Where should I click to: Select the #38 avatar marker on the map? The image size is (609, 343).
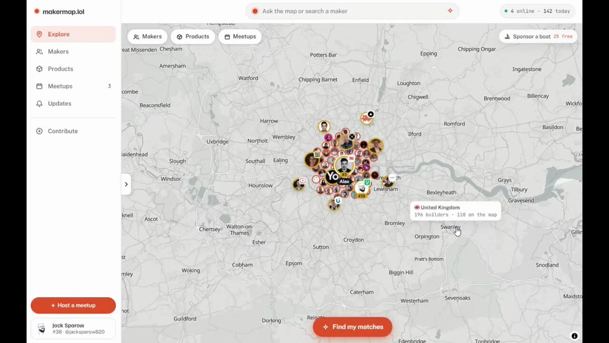(361, 189)
